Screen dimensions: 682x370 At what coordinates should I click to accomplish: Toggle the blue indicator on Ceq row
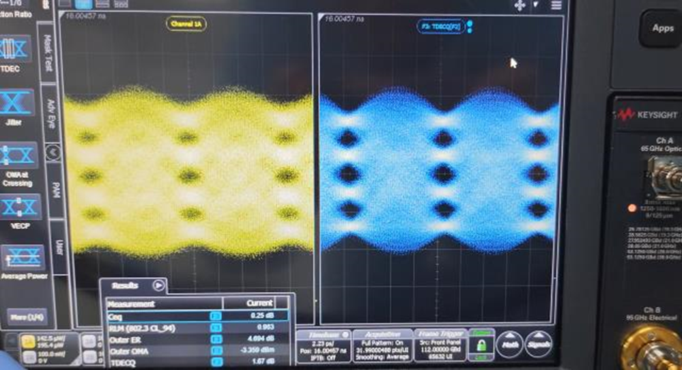(216, 317)
